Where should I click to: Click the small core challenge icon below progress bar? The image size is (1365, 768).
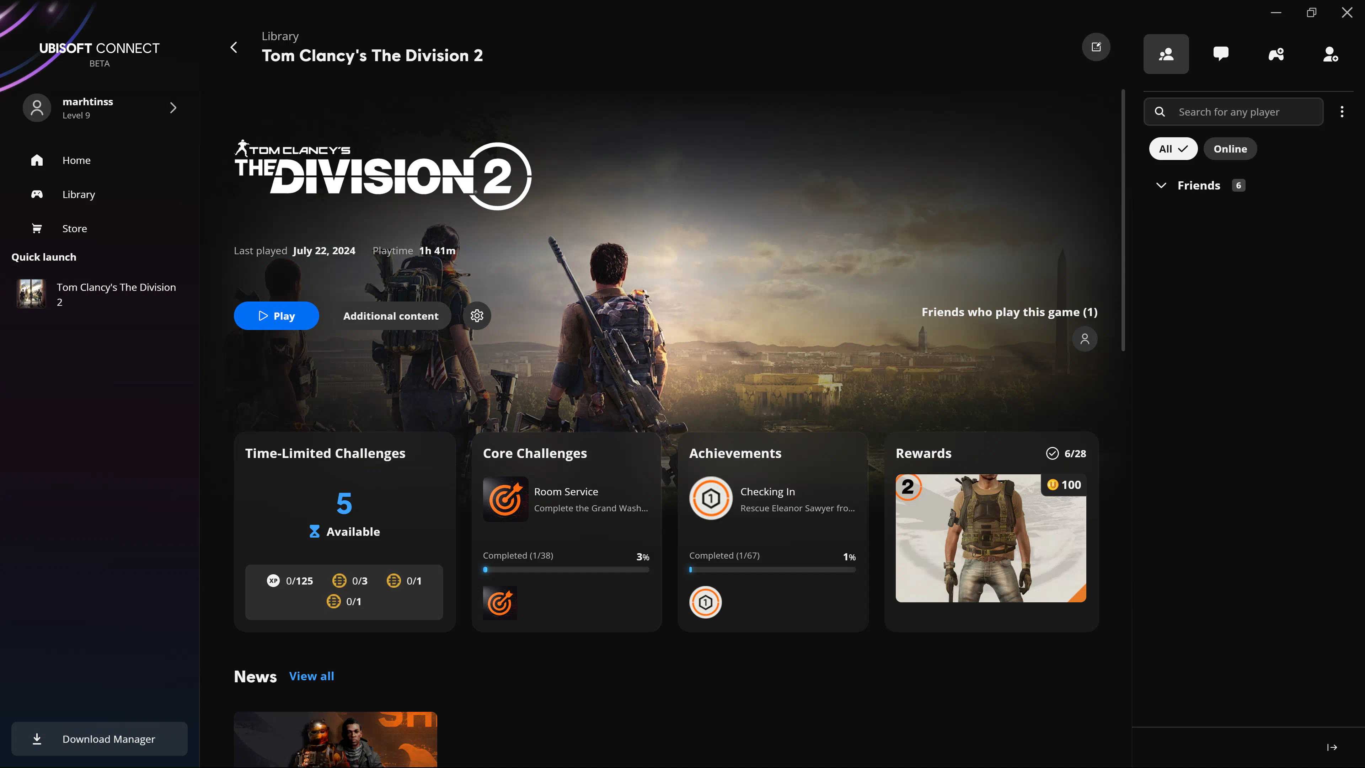pos(500,603)
